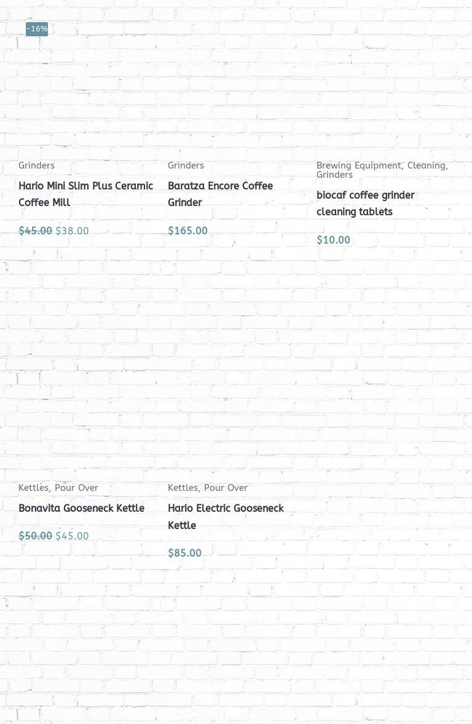Open Kettles category above Hario Electric kettle
The height and width of the screenshot is (724, 472).
183,488
